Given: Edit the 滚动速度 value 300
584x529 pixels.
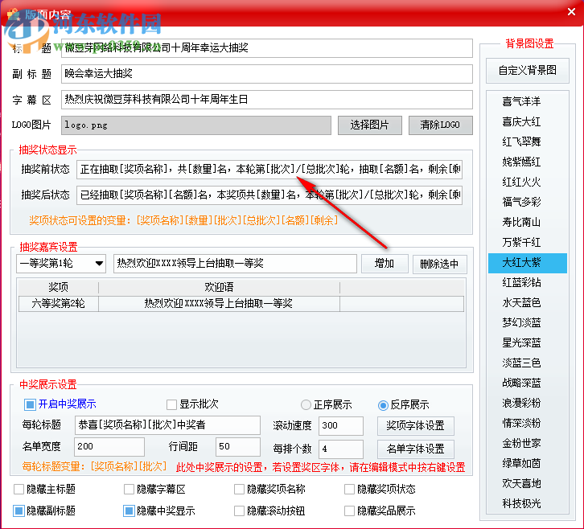Looking at the screenshot, I should [340, 425].
